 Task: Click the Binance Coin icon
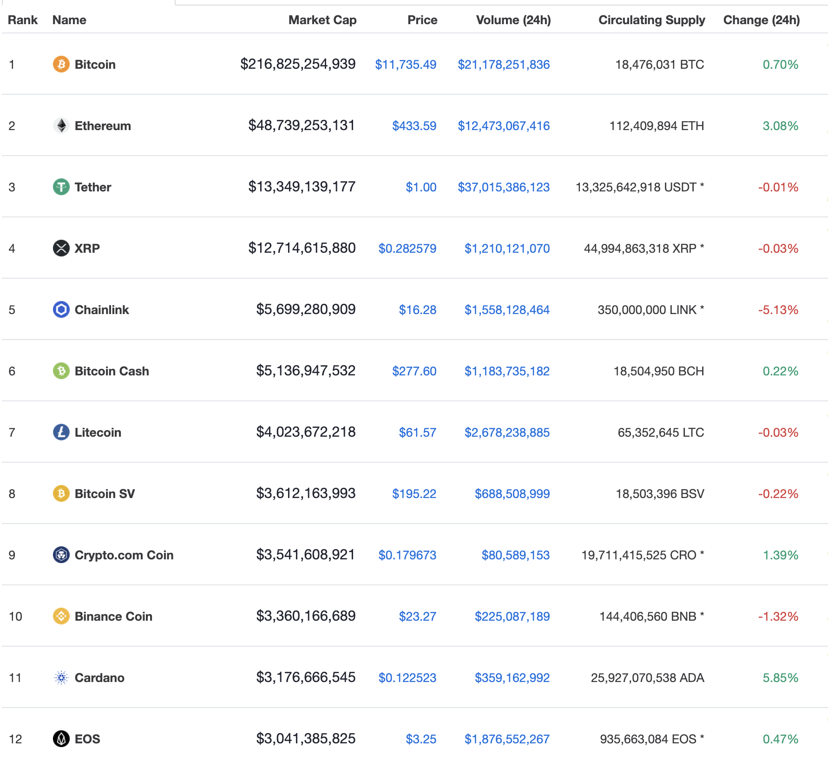point(61,616)
